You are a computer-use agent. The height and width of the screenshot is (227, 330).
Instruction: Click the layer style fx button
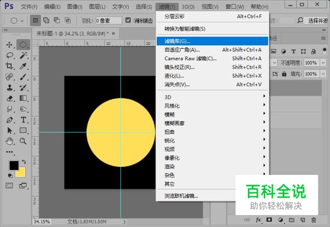pos(258,220)
